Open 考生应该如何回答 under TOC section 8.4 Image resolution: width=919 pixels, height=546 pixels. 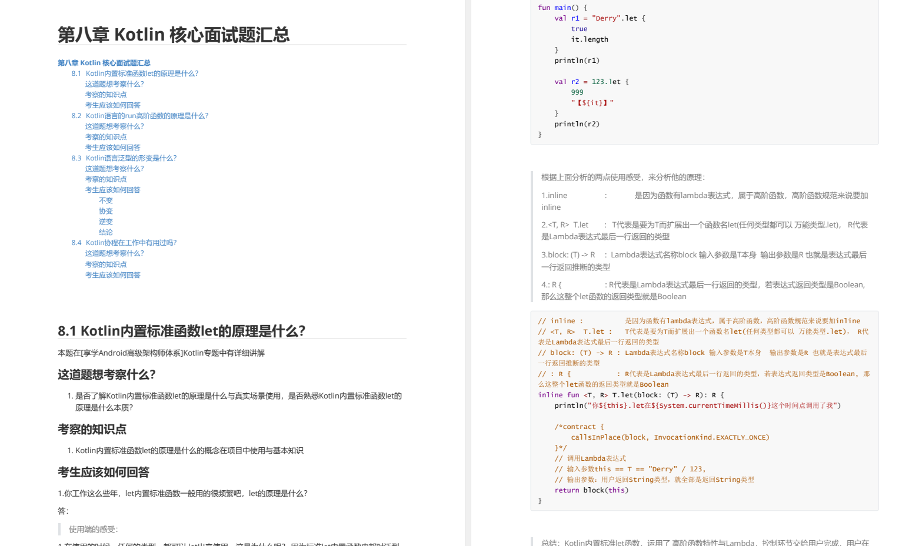(113, 275)
